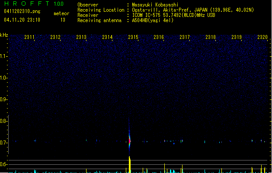Click the 1.0 kHz axis label
Image resolution: width=272 pixels, height=173 pixels.
(3, 78)
